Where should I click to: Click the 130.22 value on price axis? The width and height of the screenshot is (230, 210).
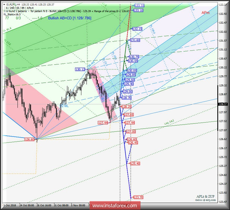click(223, 67)
